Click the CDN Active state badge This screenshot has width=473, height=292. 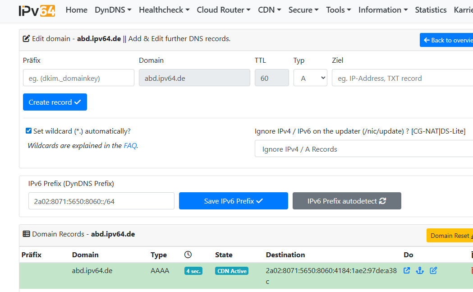(x=232, y=271)
